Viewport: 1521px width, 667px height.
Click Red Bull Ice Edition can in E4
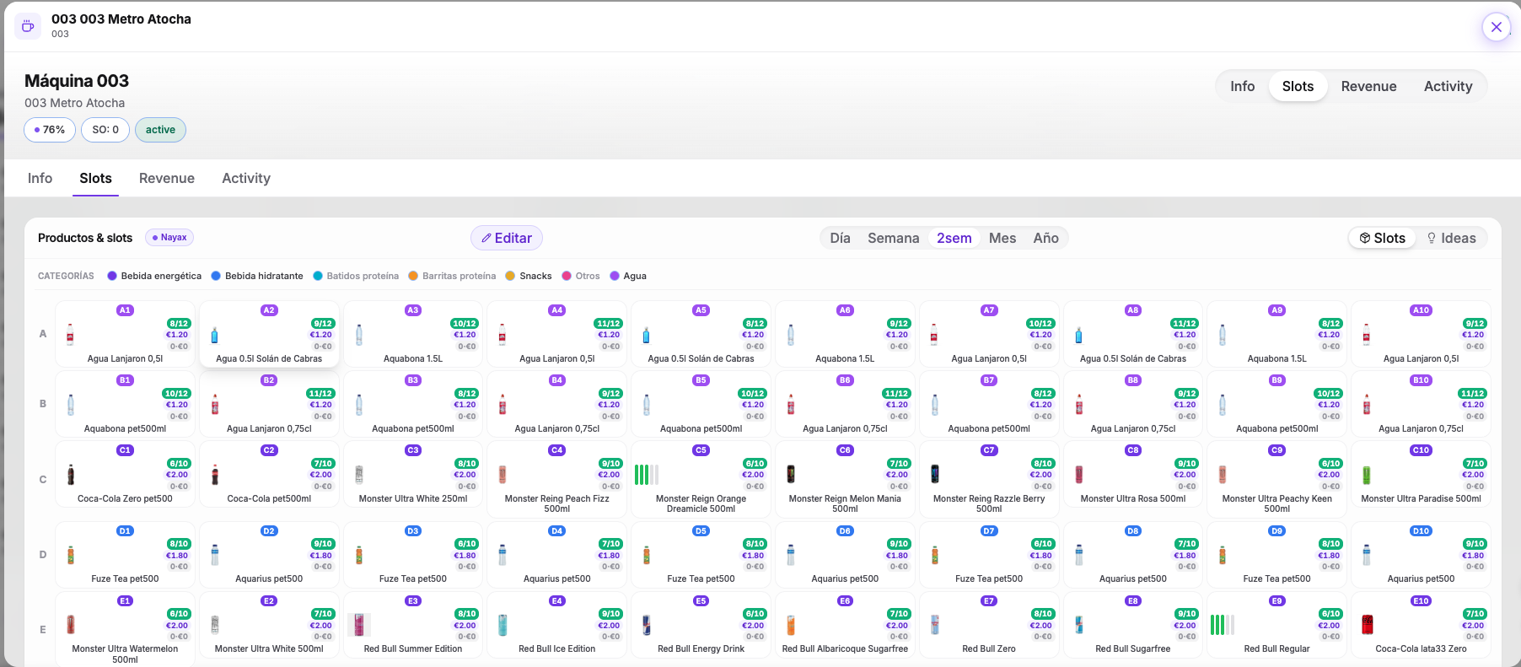[503, 625]
